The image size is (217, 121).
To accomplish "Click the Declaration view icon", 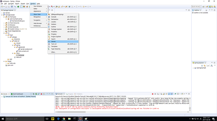I will coord(49,19).
